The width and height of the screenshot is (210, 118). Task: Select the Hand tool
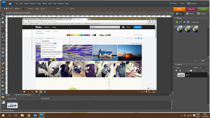pos(3,22)
